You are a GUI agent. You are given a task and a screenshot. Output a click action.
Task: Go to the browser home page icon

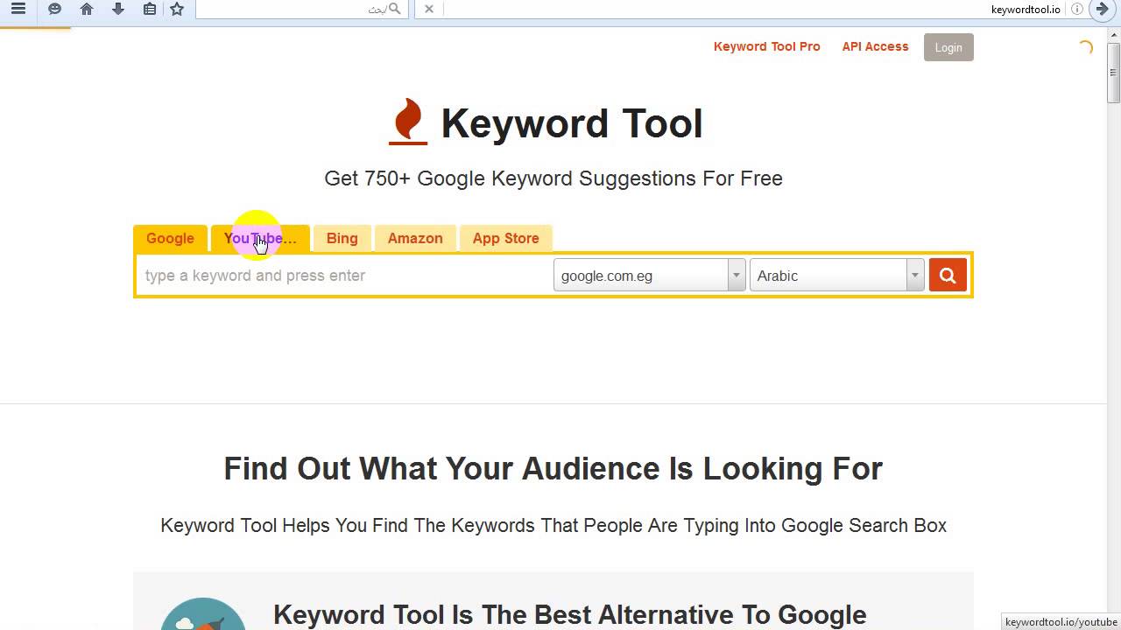click(x=86, y=9)
